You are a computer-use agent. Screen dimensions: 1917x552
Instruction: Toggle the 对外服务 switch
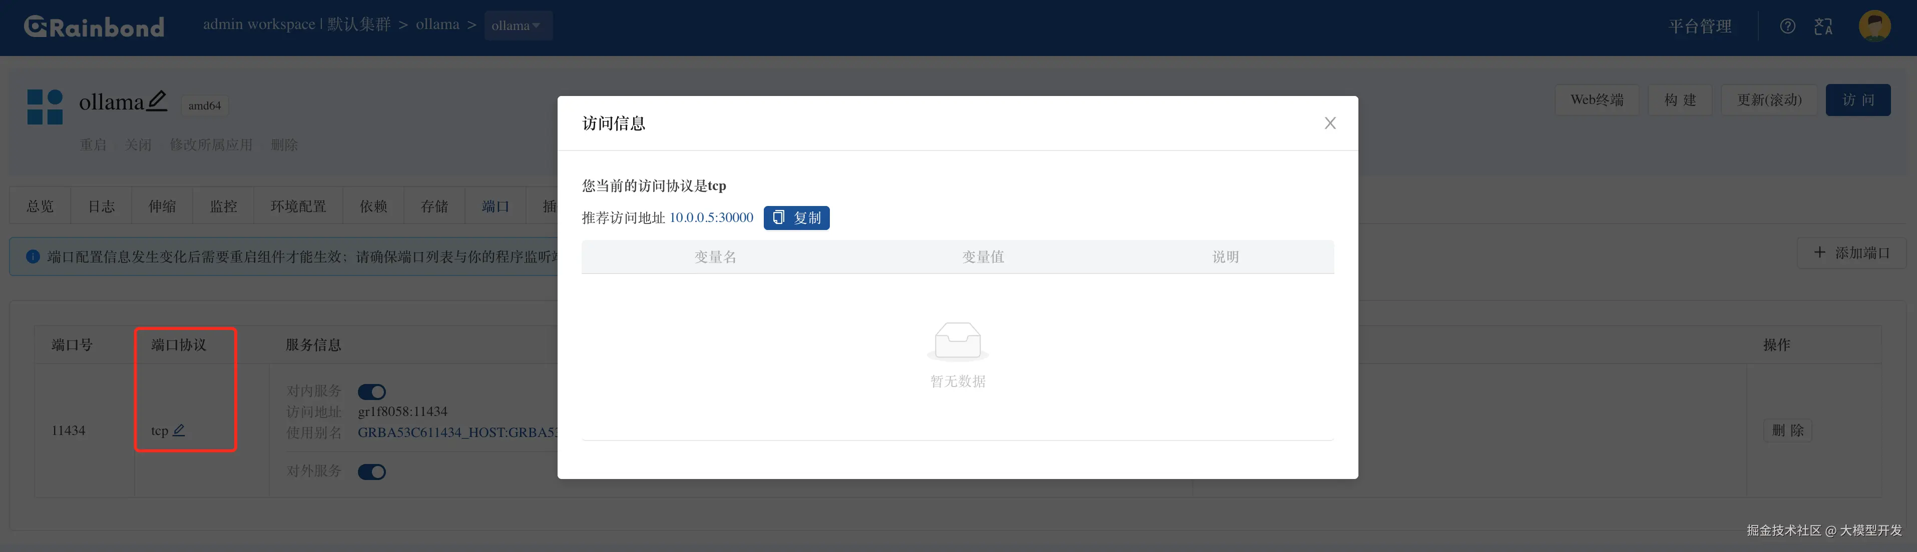[372, 472]
